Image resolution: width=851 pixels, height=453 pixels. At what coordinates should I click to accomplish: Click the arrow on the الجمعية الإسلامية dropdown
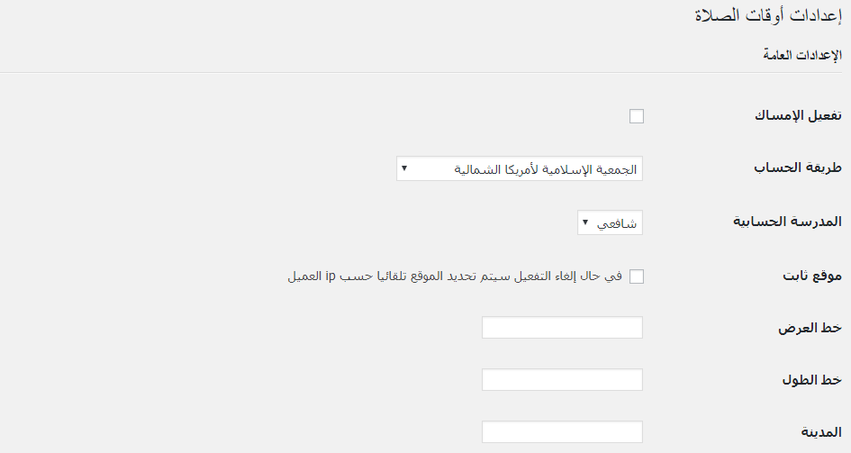[404, 168]
